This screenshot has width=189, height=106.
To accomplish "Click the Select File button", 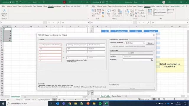I will pos(131,53).
